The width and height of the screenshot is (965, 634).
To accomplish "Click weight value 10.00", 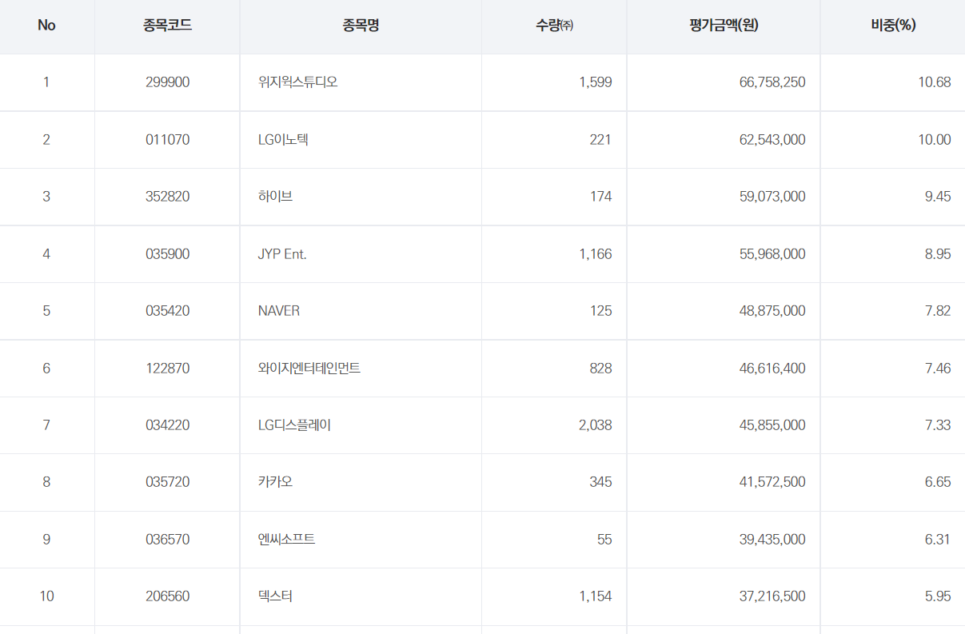I will click(935, 140).
